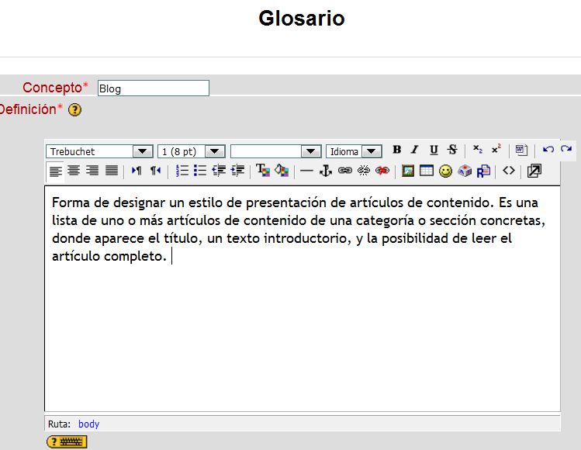This screenshot has height=450, width=581.
Task: Undo the last editing action
Action: (x=548, y=151)
